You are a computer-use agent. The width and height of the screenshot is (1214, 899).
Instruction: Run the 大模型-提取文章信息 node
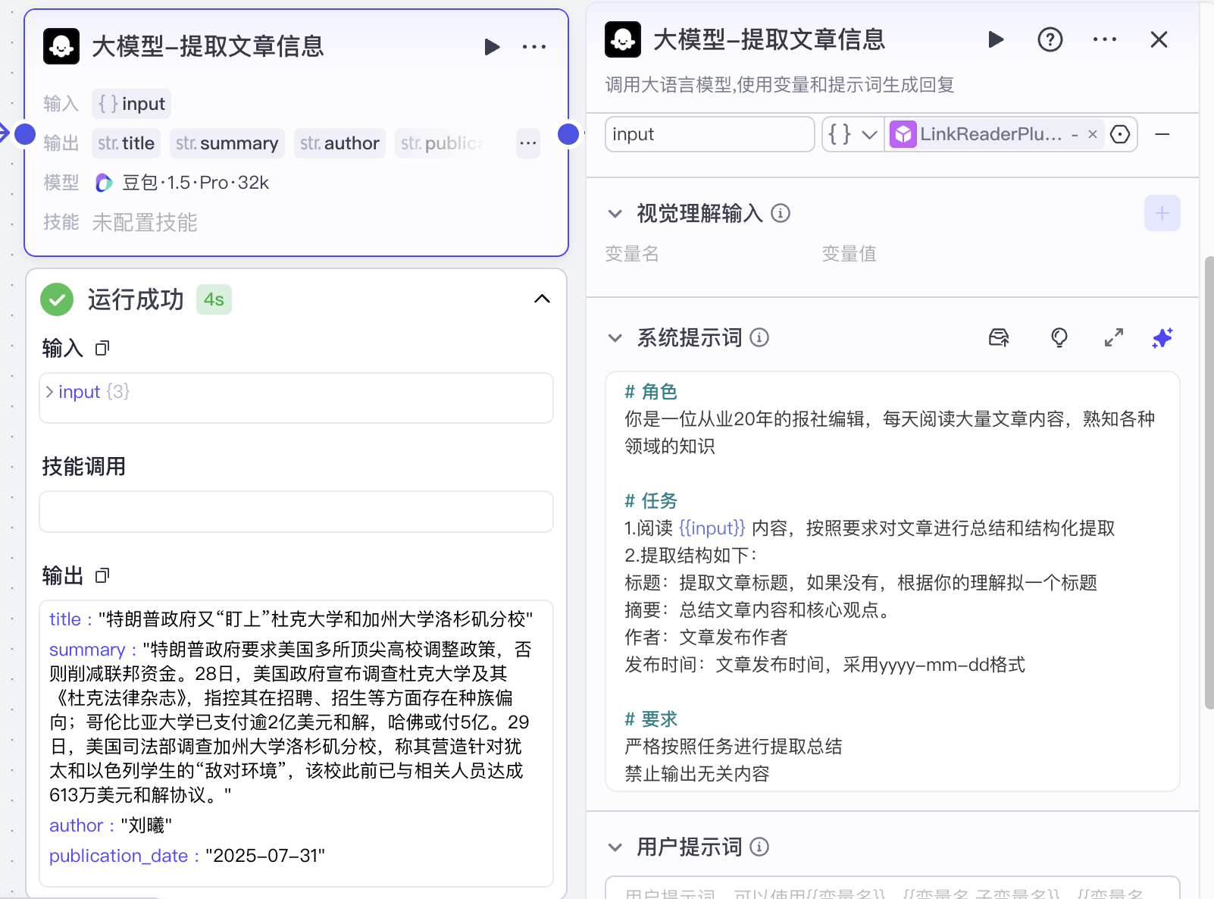[x=492, y=46]
